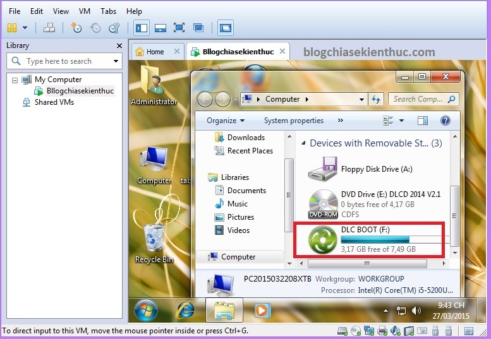Image resolution: width=491 pixels, height=339 pixels.
Task: Open the library search dropdown arrow
Action: [116, 61]
